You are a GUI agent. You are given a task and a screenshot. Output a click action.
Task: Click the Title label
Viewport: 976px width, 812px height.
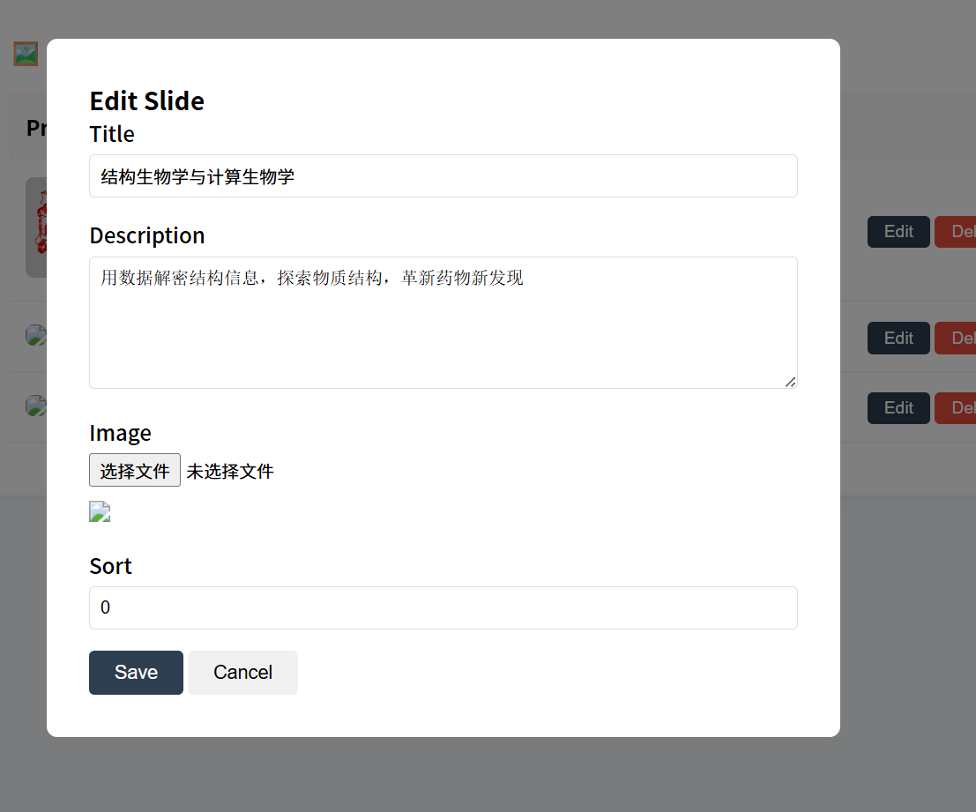pyautogui.click(x=112, y=134)
